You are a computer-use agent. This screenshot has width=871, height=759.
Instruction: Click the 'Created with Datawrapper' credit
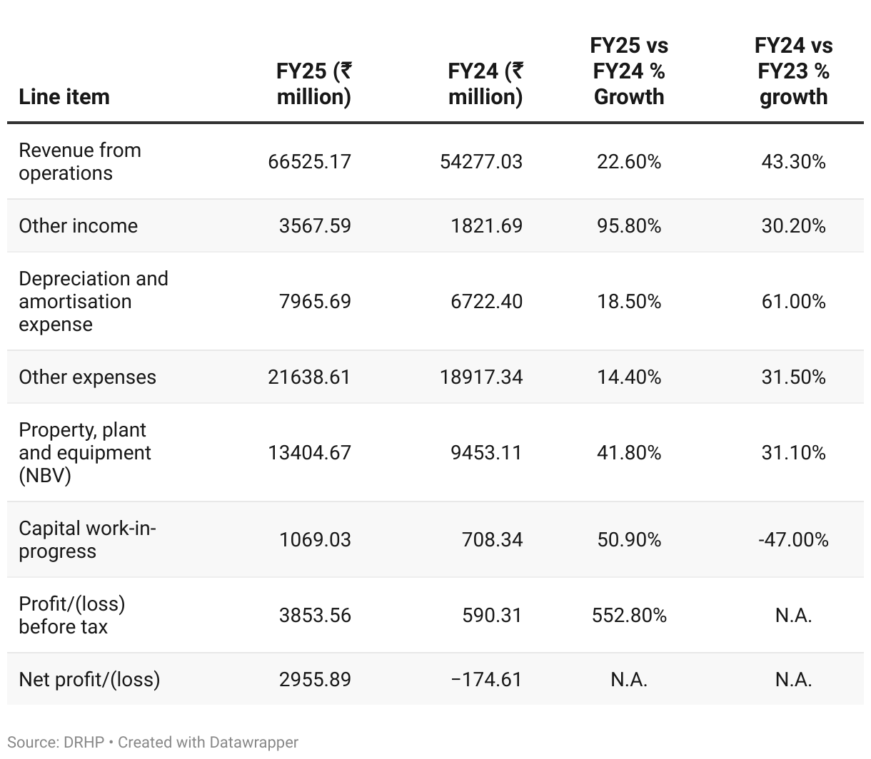[x=208, y=743]
